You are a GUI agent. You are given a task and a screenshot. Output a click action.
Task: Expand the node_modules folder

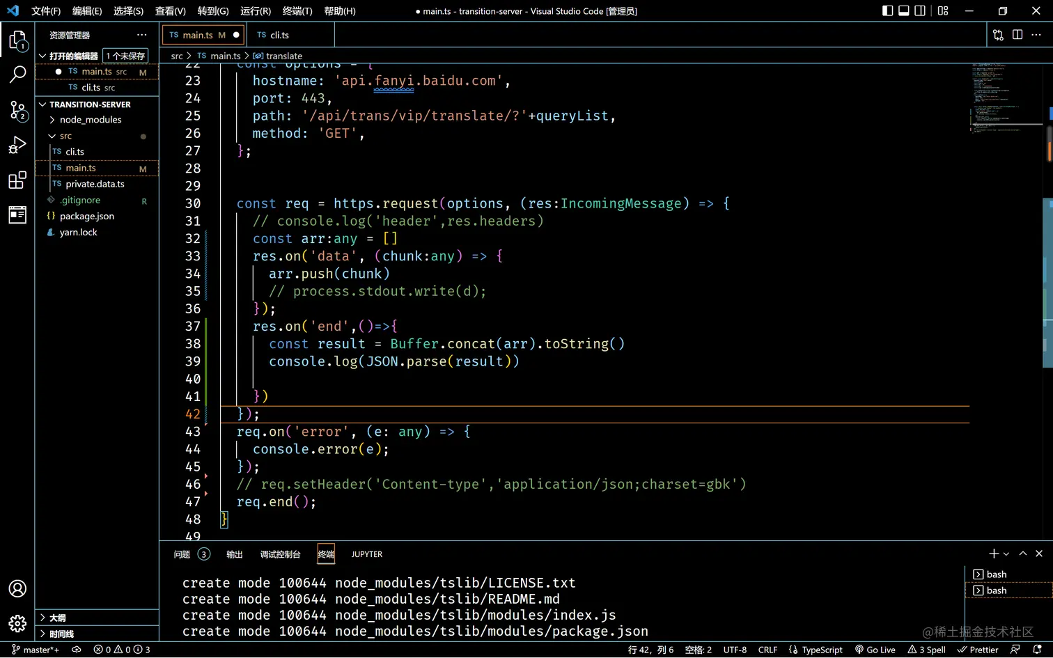pos(97,120)
